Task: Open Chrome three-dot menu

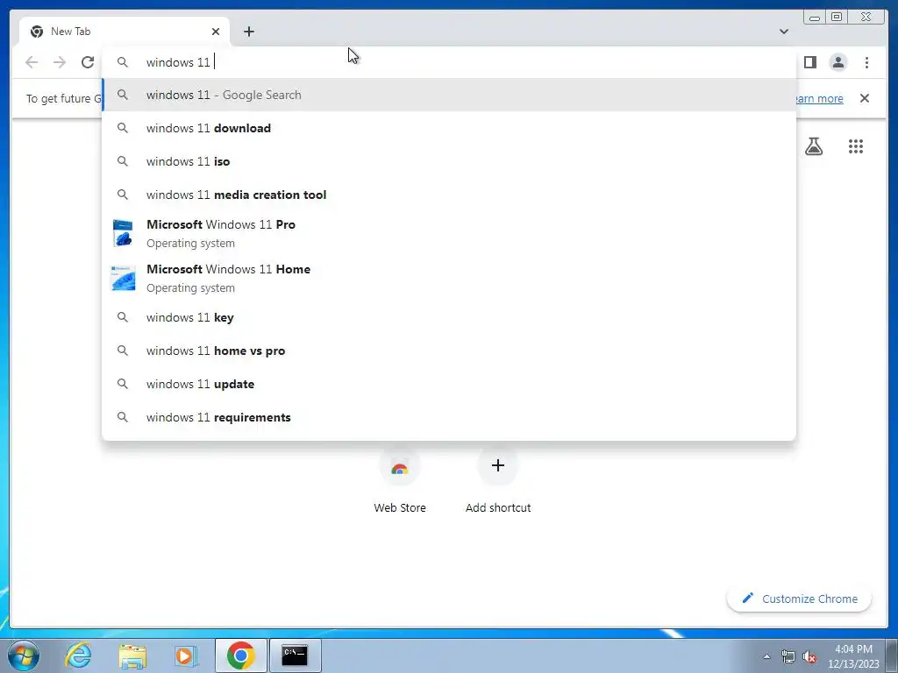Action: (866, 62)
